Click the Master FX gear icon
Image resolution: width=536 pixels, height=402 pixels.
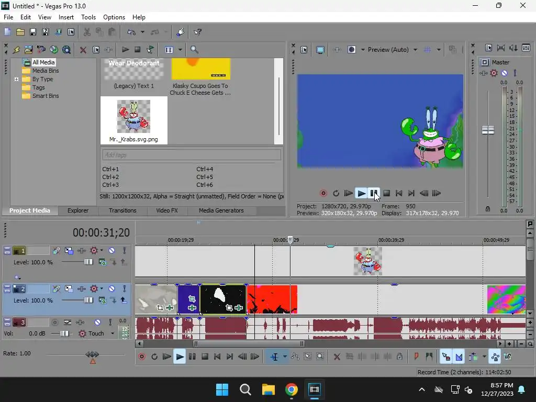pos(494,73)
